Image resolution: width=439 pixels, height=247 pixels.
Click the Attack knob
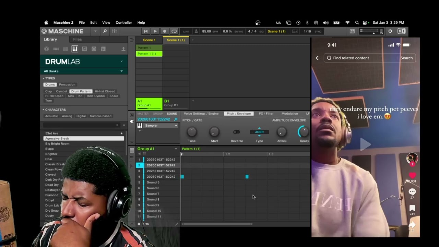[x=282, y=132]
